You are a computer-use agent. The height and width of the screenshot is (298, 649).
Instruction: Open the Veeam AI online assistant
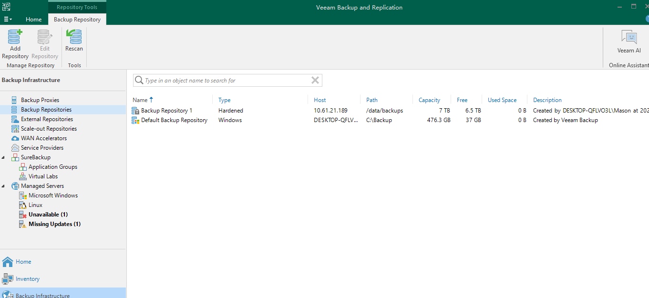click(x=629, y=41)
